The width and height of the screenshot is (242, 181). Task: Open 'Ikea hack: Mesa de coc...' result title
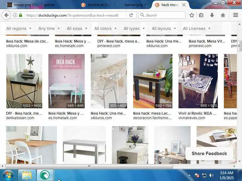27,41
